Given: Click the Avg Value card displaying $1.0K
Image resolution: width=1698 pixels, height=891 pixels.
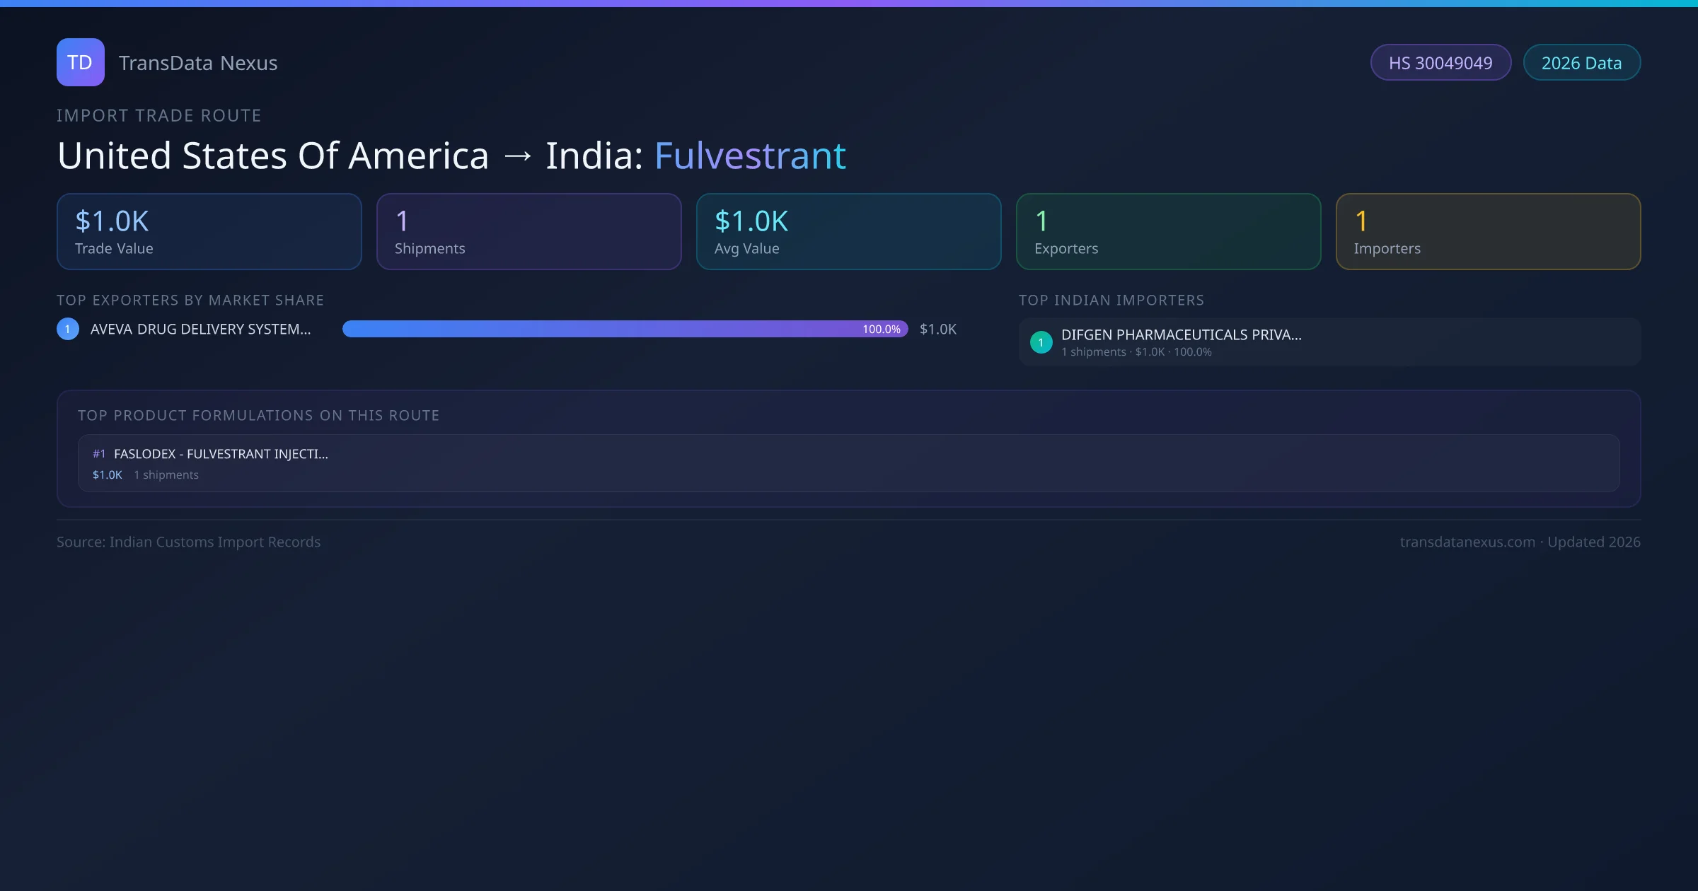Looking at the screenshot, I should (x=848, y=231).
